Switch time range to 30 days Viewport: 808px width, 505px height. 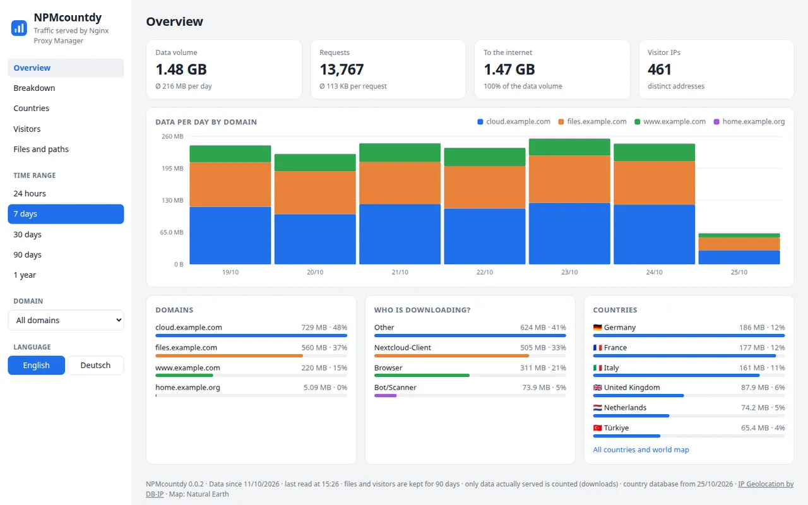[x=66, y=235]
